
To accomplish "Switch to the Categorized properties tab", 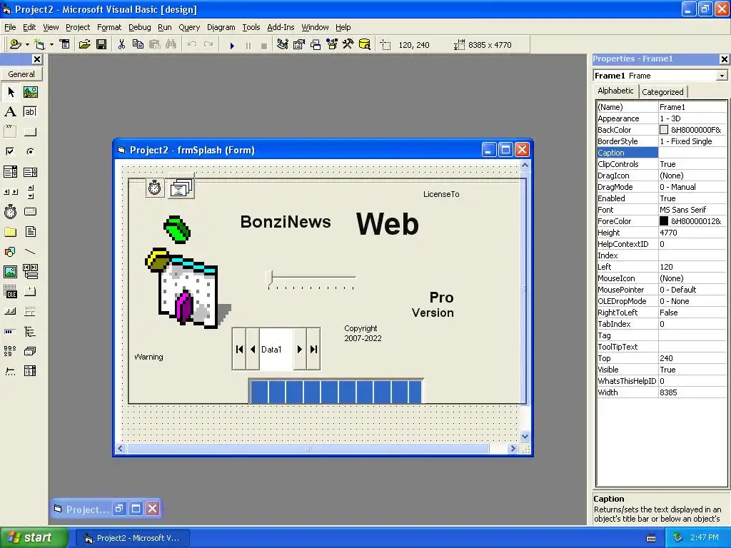I will tap(662, 92).
